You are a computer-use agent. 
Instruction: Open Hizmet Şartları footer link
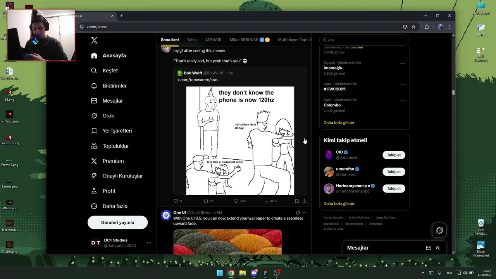[333, 218]
